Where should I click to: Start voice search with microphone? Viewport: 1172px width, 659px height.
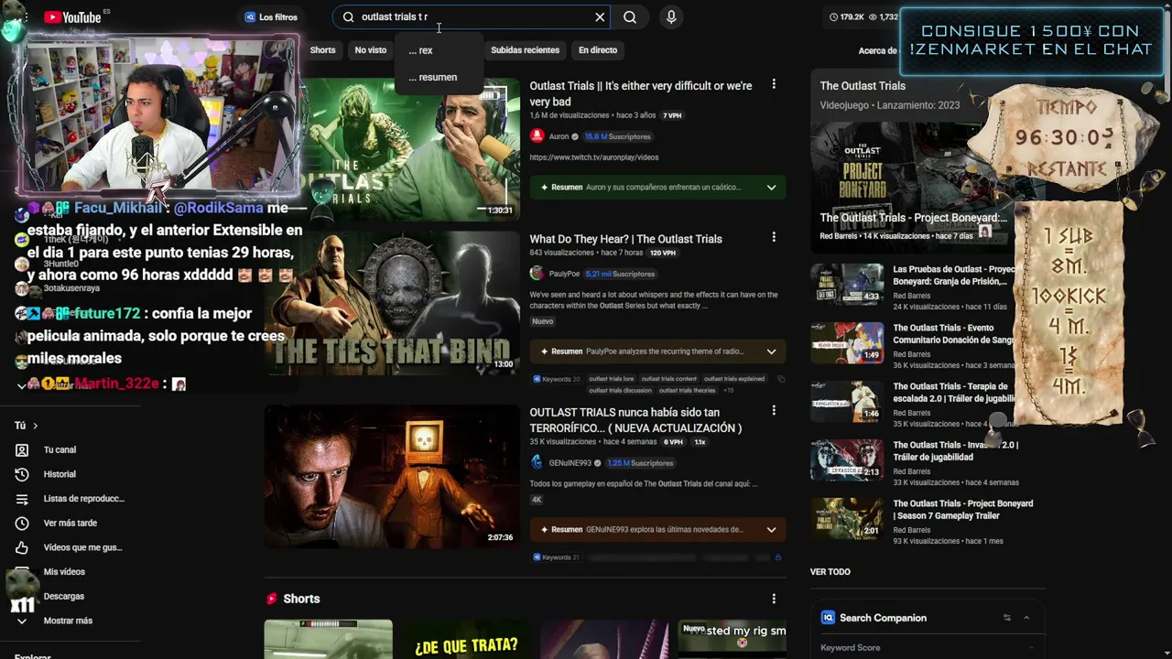click(671, 16)
